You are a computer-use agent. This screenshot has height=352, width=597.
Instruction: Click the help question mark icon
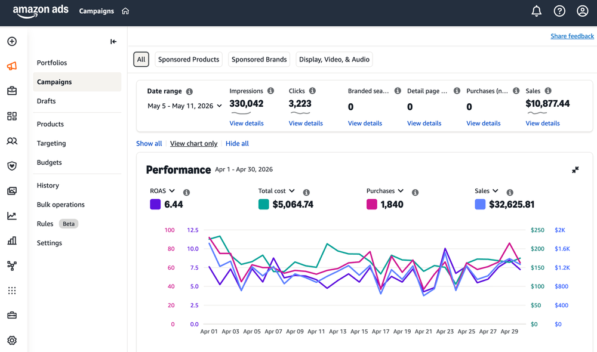pyautogui.click(x=559, y=11)
